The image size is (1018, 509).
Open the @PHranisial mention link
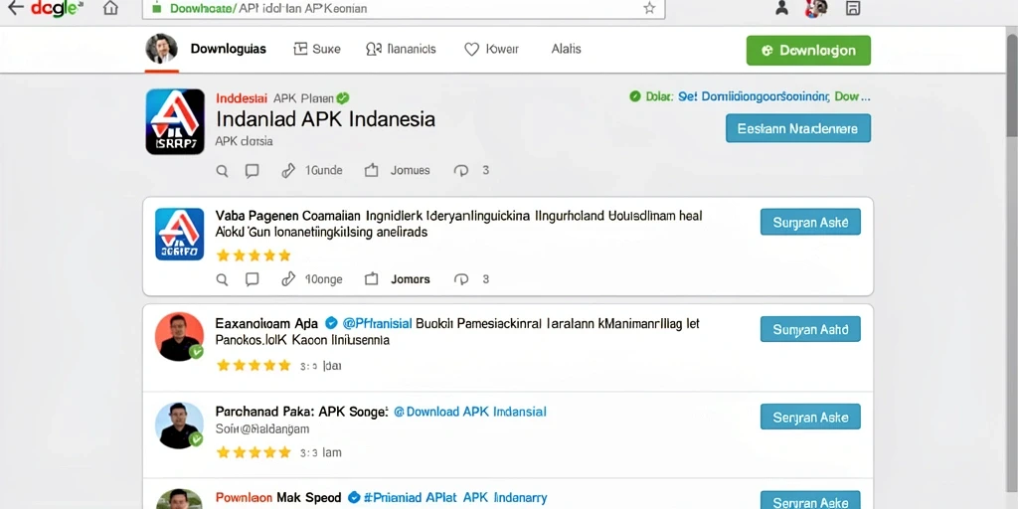pos(377,323)
